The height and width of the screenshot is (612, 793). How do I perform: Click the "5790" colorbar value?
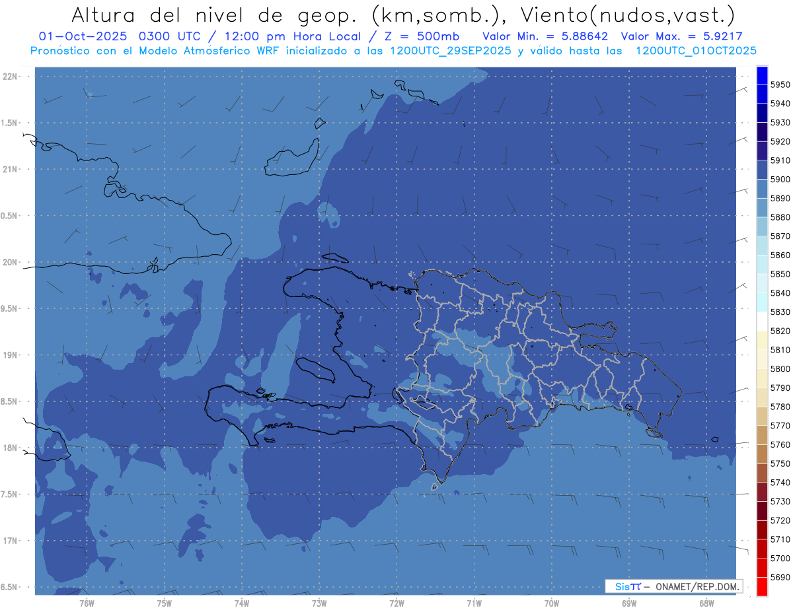pos(780,388)
